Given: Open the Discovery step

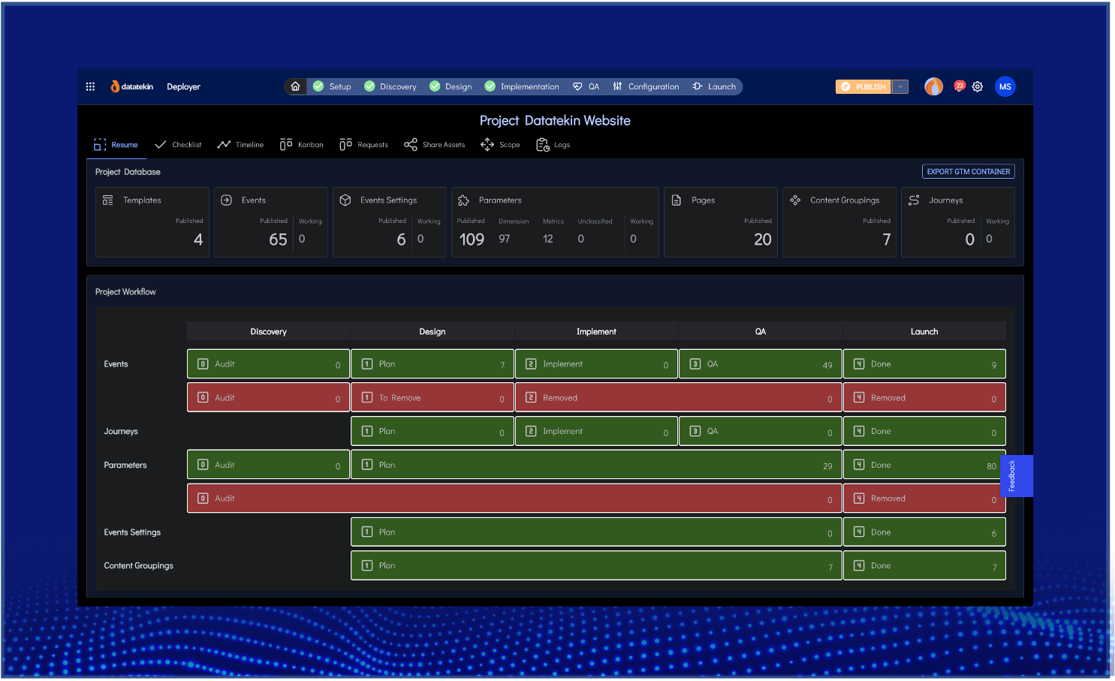Looking at the screenshot, I should click(x=390, y=86).
